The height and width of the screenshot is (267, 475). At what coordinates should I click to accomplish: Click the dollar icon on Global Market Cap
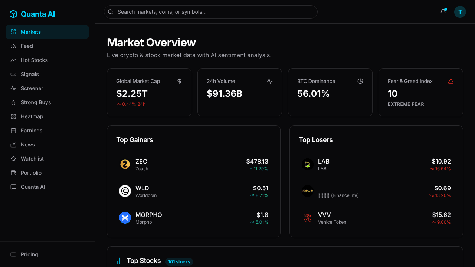179,81
